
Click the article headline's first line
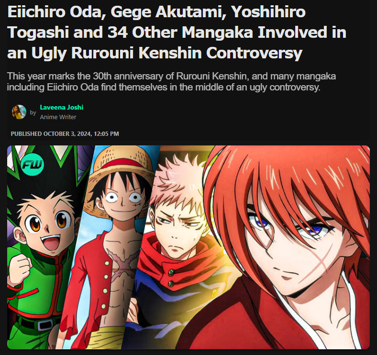[x=156, y=11]
